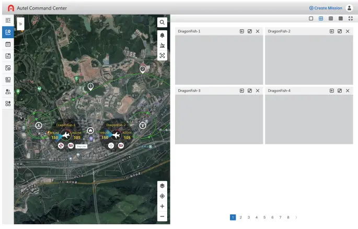Select nine-grid layout icon

tap(331, 18)
